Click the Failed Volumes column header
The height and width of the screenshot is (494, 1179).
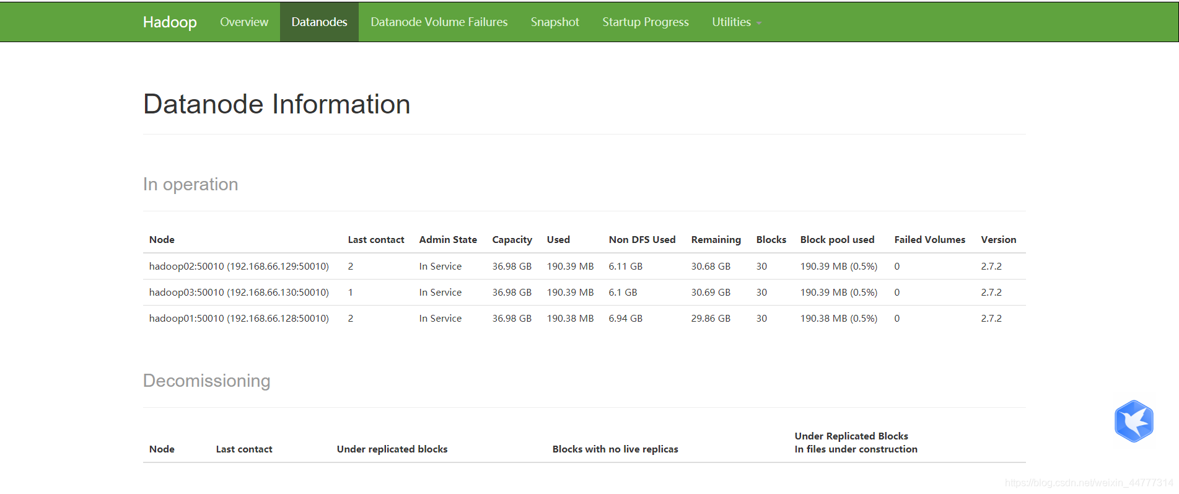930,239
